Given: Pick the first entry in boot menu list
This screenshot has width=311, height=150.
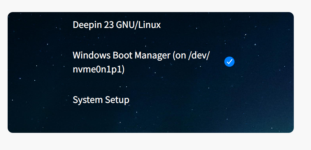Looking at the screenshot, I should click(117, 25).
